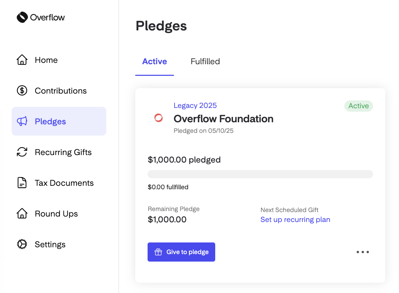Click the Settings gear icon
Image resolution: width=399 pixels, height=293 pixels.
point(22,244)
